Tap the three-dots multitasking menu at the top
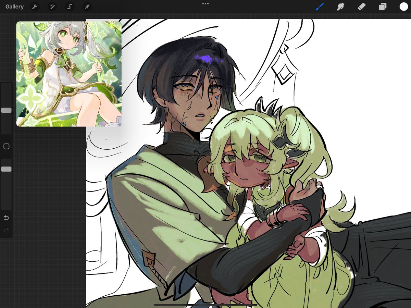411x308 pixels. coord(206,3)
